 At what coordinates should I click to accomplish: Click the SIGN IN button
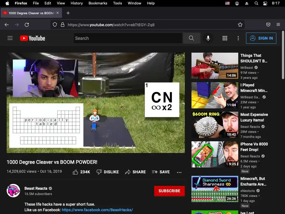tap(261, 38)
